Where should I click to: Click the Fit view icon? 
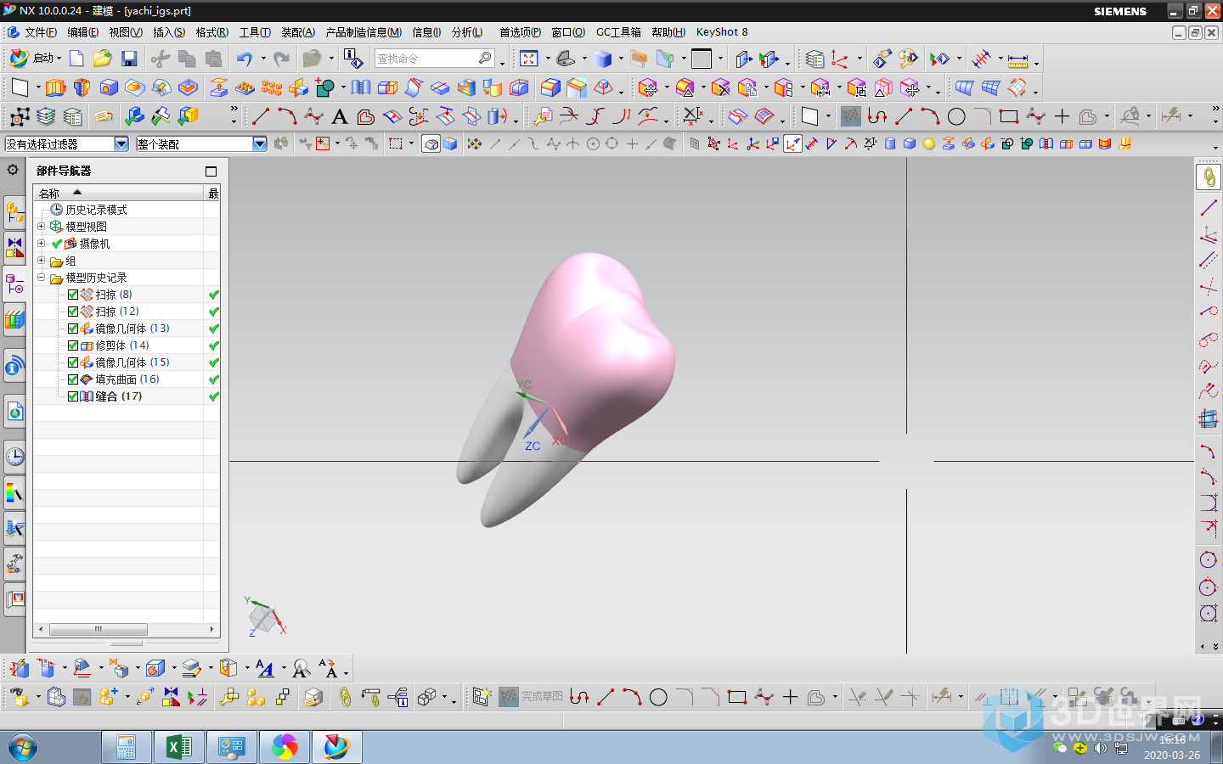coord(529,59)
